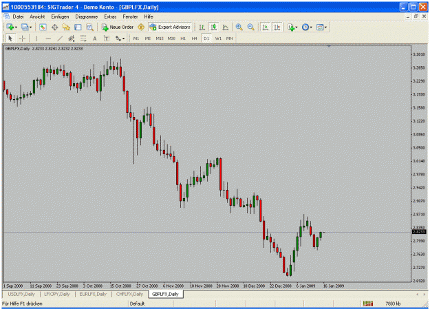Open the Strategy Tester magnifier icon

pos(89,27)
